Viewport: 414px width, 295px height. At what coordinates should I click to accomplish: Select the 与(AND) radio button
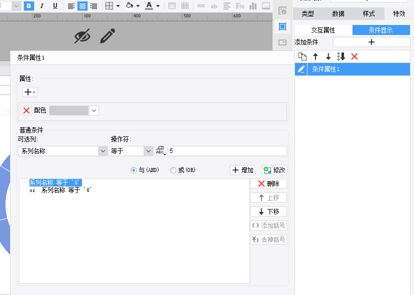tap(133, 170)
